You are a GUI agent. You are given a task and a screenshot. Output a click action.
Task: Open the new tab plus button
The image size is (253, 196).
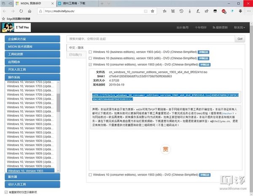102,3
